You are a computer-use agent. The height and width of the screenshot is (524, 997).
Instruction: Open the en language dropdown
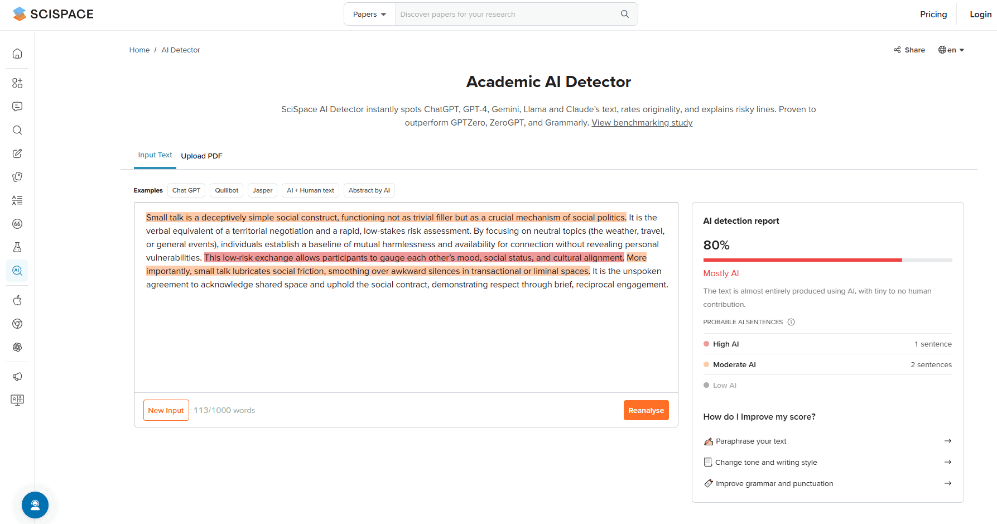(951, 50)
